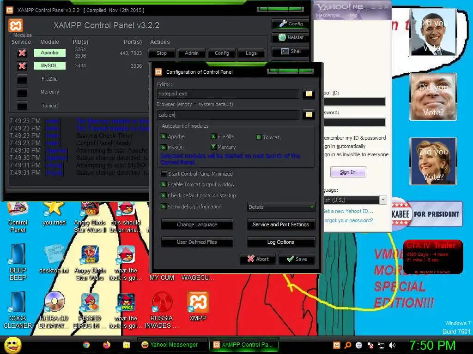Open Log Options

281,242
